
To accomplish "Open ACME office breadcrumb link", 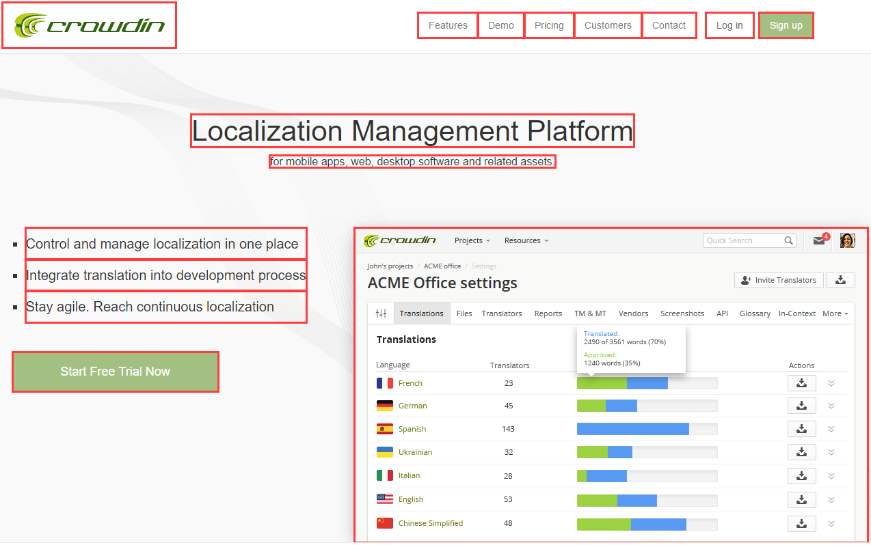I will (442, 266).
